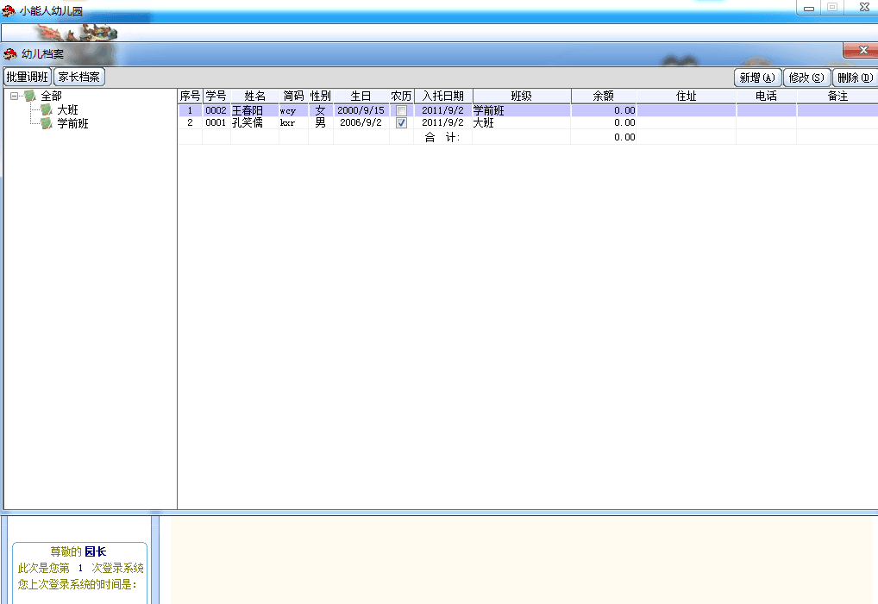Viewport: 878px width, 604px height.
Task: Click the 合计 total balance value
Action: pos(604,137)
